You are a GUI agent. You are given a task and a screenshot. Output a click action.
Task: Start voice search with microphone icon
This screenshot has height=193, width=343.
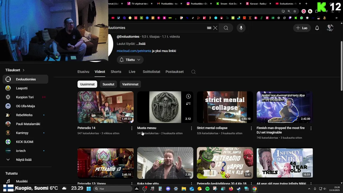click(x=241, y=28)
